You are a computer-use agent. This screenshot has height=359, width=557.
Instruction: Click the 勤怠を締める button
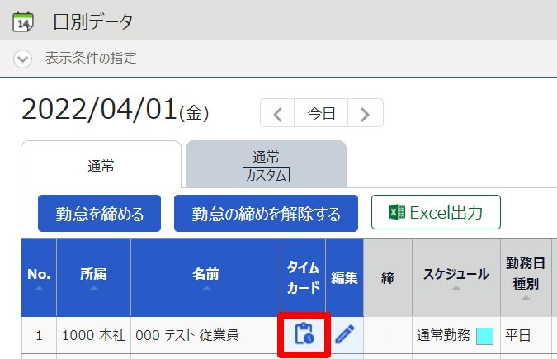pos(100,213)
